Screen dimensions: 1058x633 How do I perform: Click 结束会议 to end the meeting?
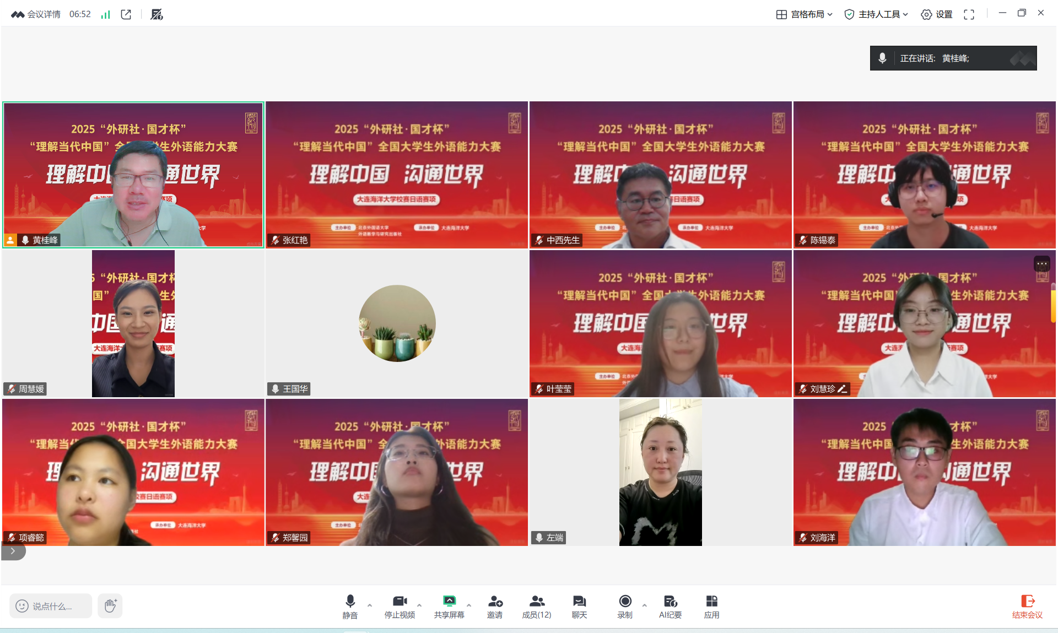(x=1027, y=606)
